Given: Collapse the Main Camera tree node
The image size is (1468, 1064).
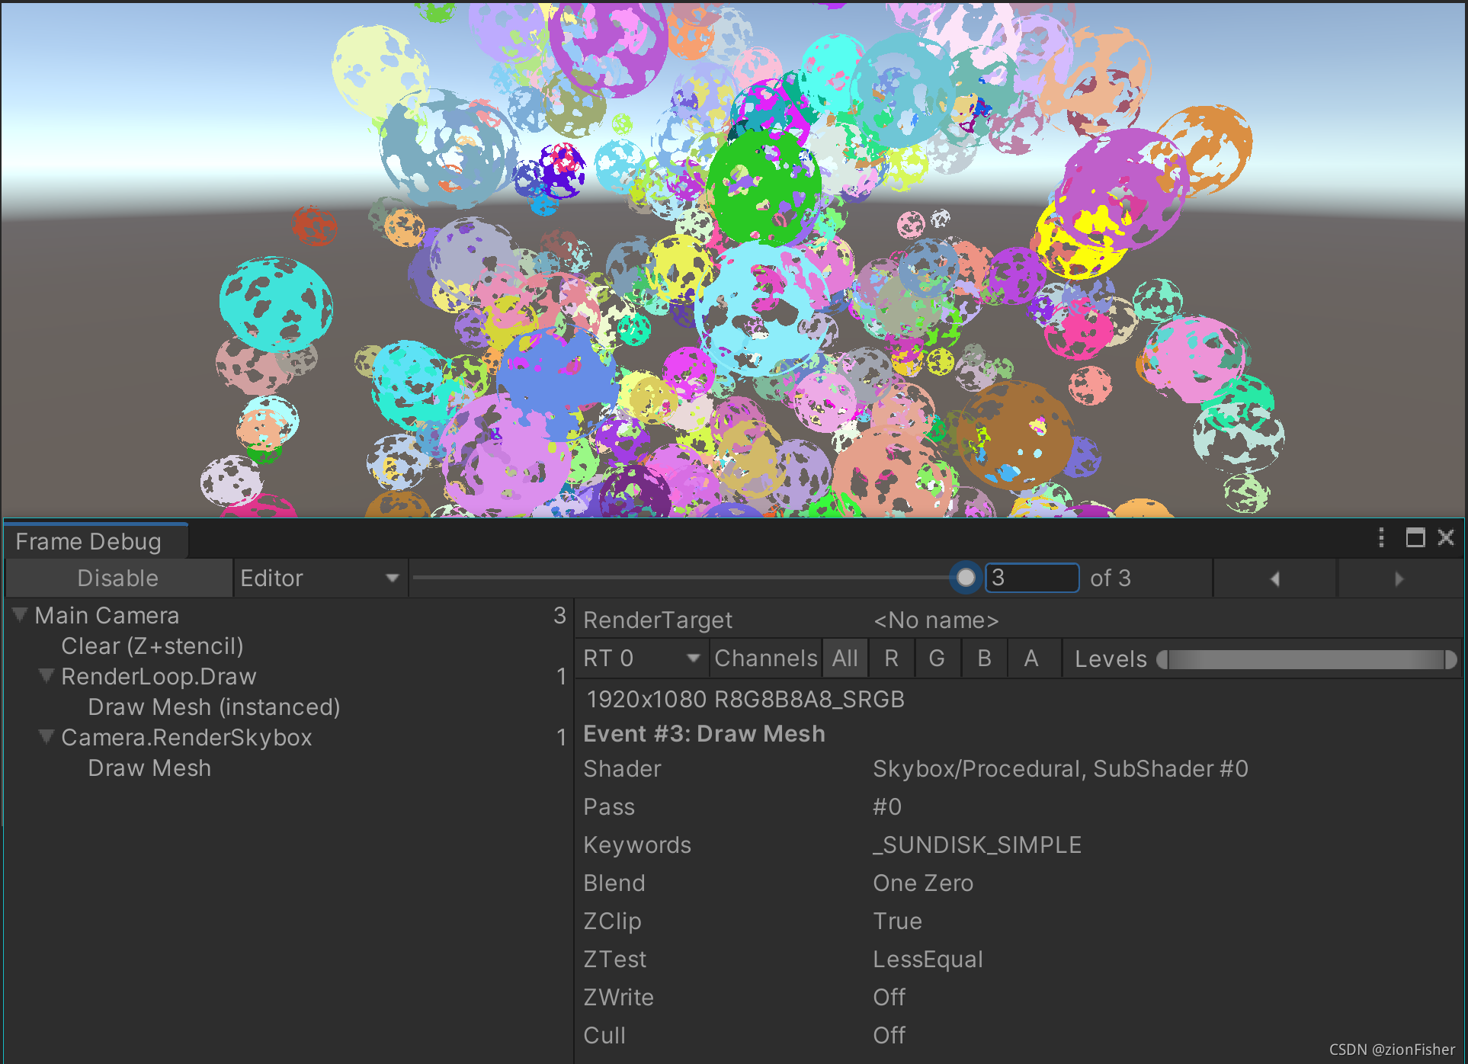Looking at the screenshot, I should pos(21,615).
